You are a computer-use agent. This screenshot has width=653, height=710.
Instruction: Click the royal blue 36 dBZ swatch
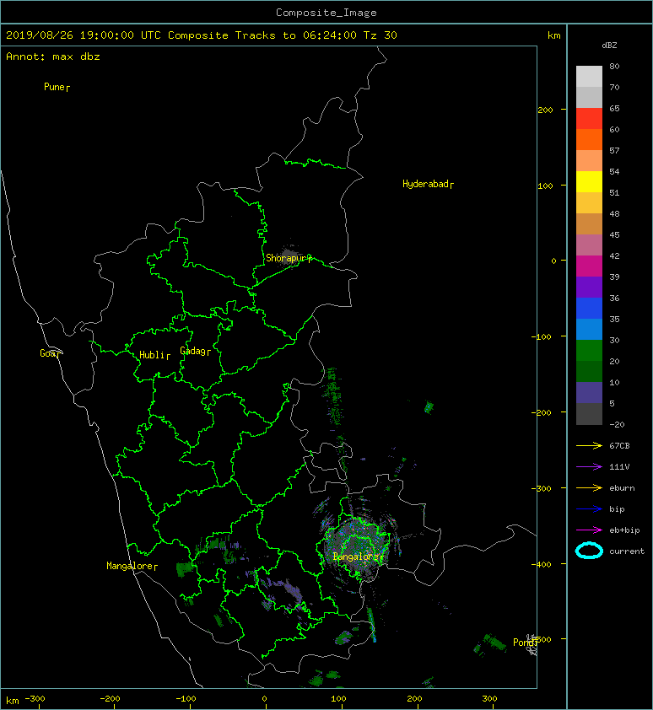589,308
